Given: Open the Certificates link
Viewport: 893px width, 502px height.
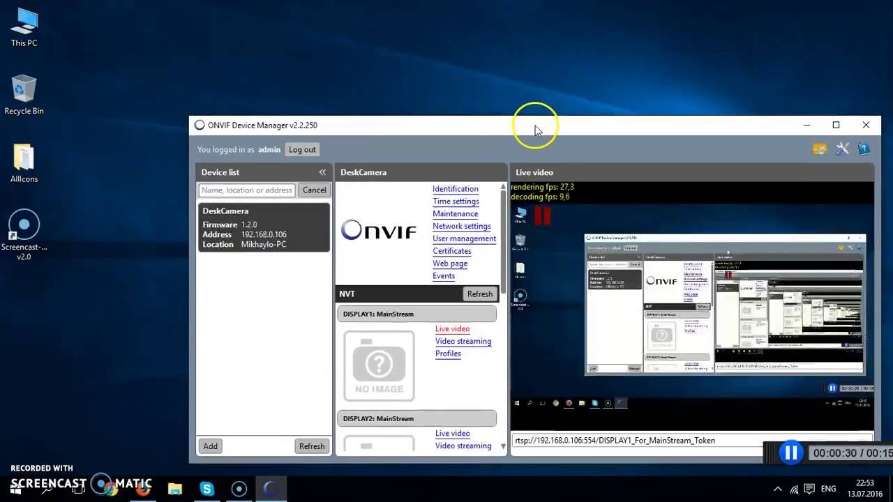Looking at the screenshot, I should click(452, 251).
